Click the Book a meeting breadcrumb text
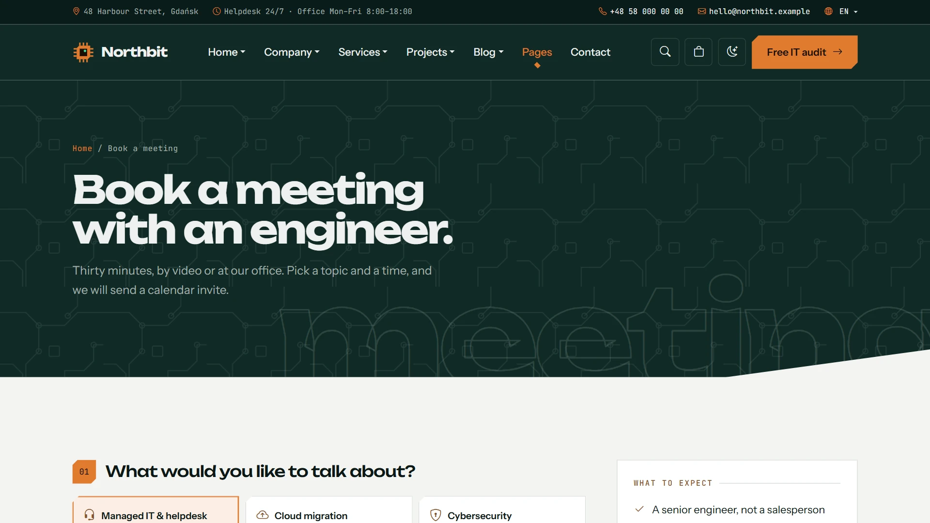930x523 pixels. pyautogui.click(x=142, y=148)
